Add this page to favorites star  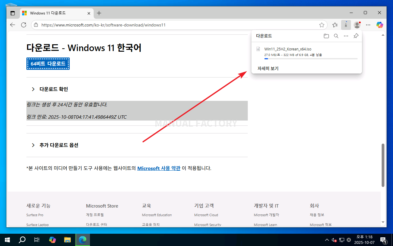pos(321,25)
